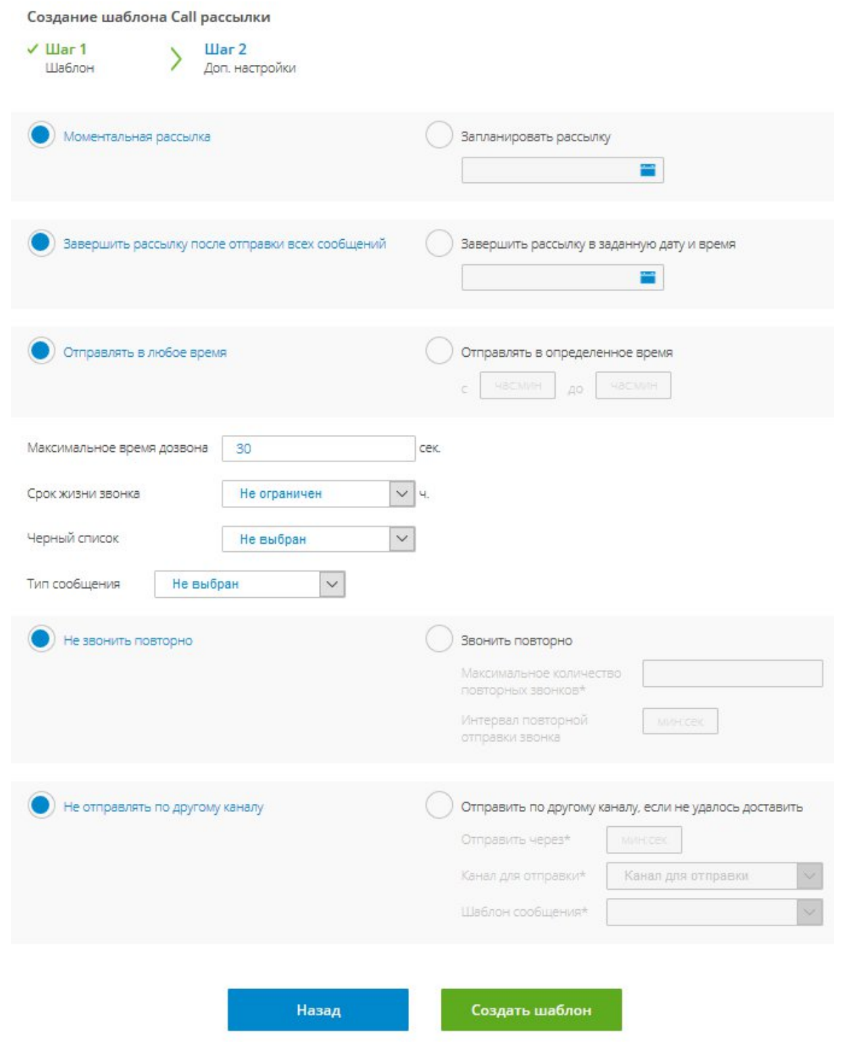Image resolution: width=845 pixels, height=1060 pixels.
Task: Open the Шаблон сообщения dropdown
Action: click(x=809, y=913)
